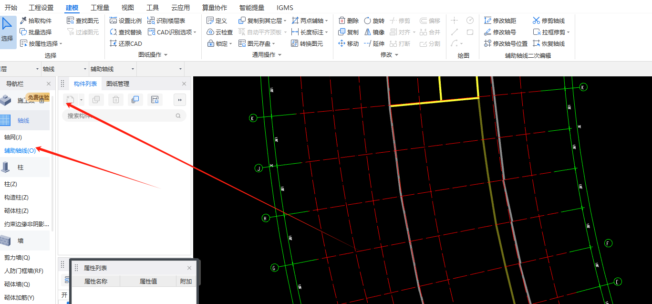652x304 pixels.
Task: Click the 旋转 tool
Action: (374, 21)
